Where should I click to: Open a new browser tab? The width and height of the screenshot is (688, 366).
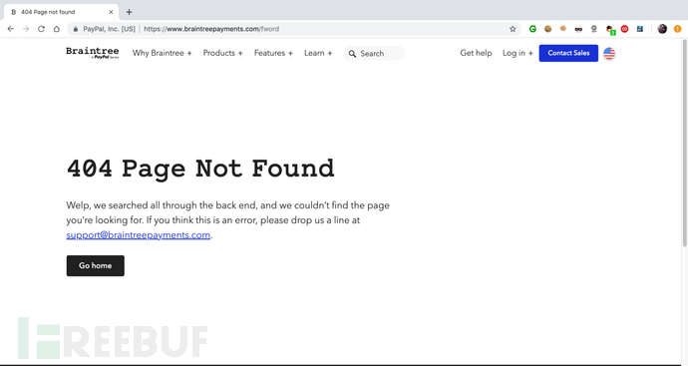[129, 12]
